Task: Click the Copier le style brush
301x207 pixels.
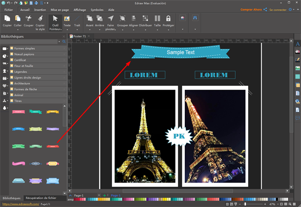Action: pos(40,19)
